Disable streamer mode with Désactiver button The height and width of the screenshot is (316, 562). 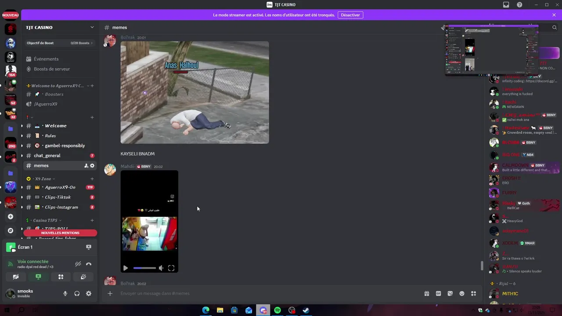[x=350, y=15]
